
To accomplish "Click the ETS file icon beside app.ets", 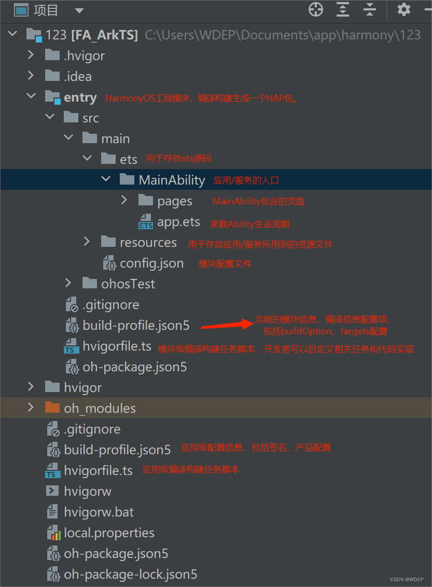I will point(145,222).
